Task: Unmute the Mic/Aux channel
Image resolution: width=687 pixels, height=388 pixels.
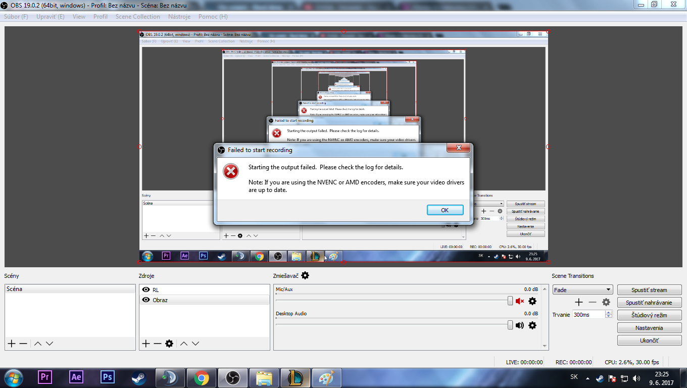Action: [520, 301]
